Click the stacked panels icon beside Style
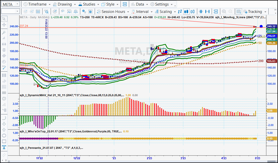 pyautogui.click(x=125, y=4)
